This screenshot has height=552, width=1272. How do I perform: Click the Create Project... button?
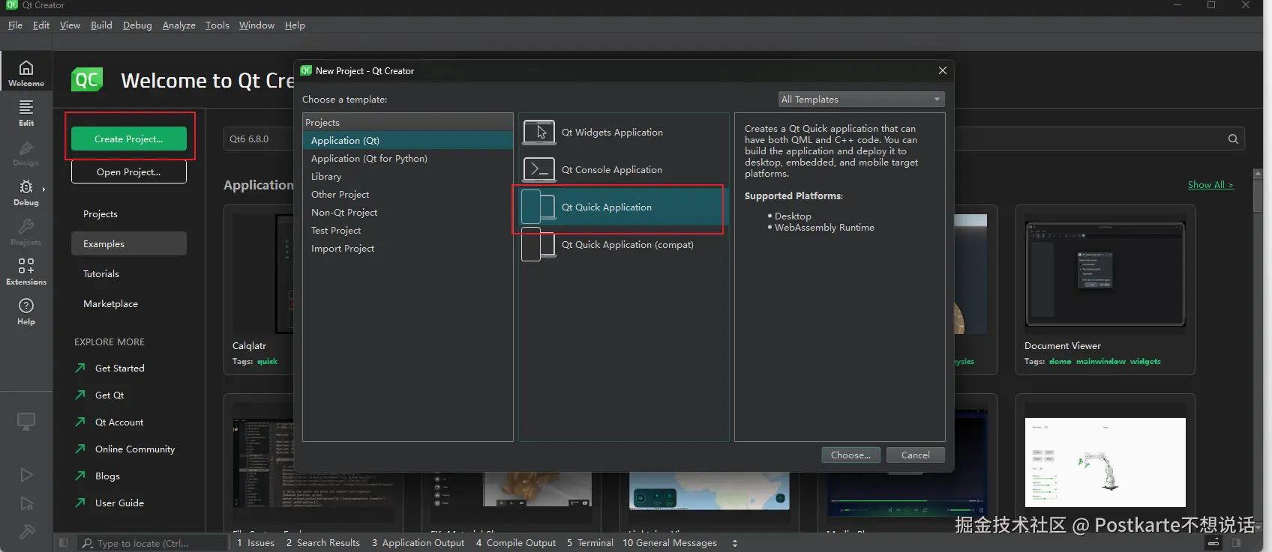(x=129, y=139)
